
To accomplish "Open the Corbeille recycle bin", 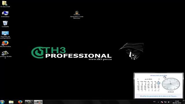I will coord(5,24).
